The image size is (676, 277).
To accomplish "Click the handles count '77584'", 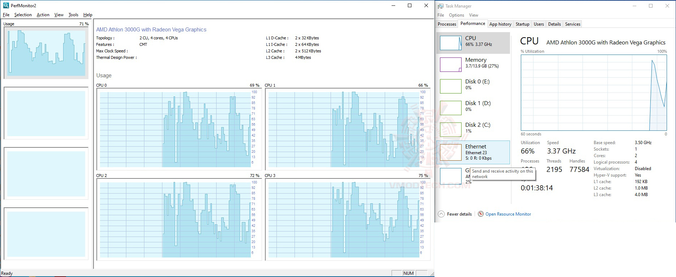I will pos(579,170).
